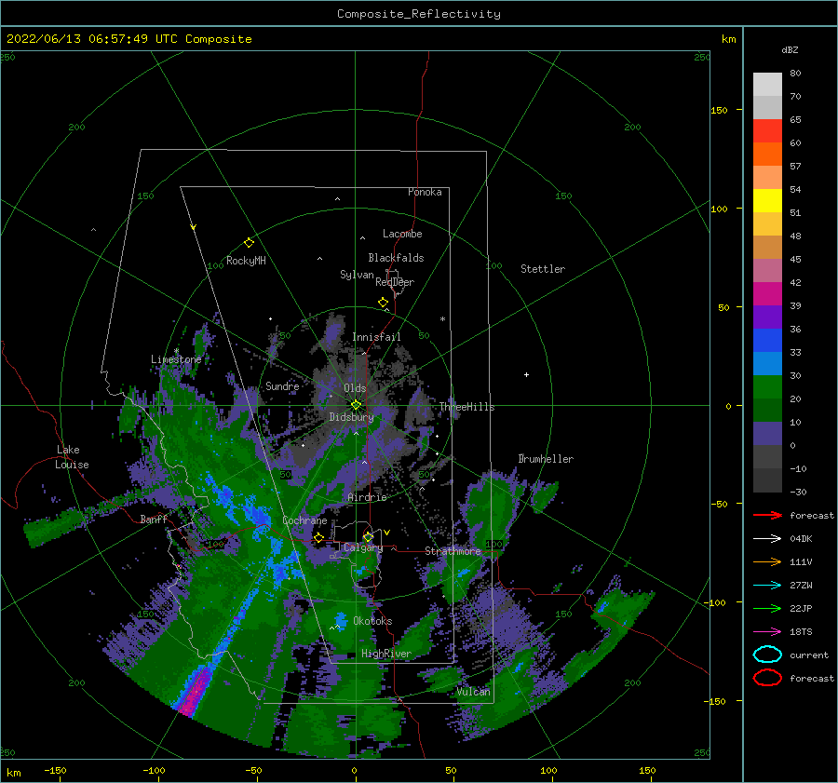The image size is (838, 783).
Task: Click the Strathmore label
Action: pyautogui.click(x=453, y=551)
